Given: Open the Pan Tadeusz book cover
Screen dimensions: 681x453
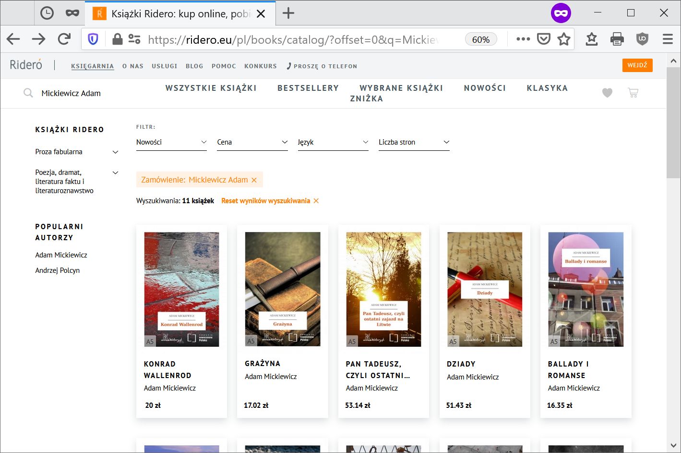Looking at the screenshot, I should (x=383, y=289).
